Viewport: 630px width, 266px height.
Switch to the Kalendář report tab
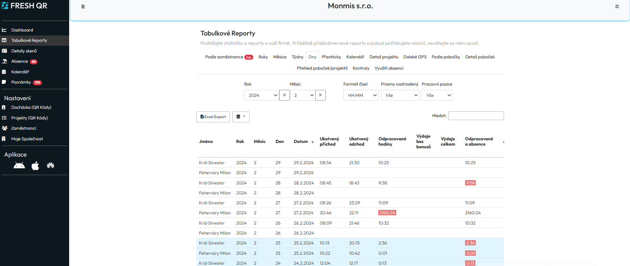pyautogui.click(x=355, y=57)
